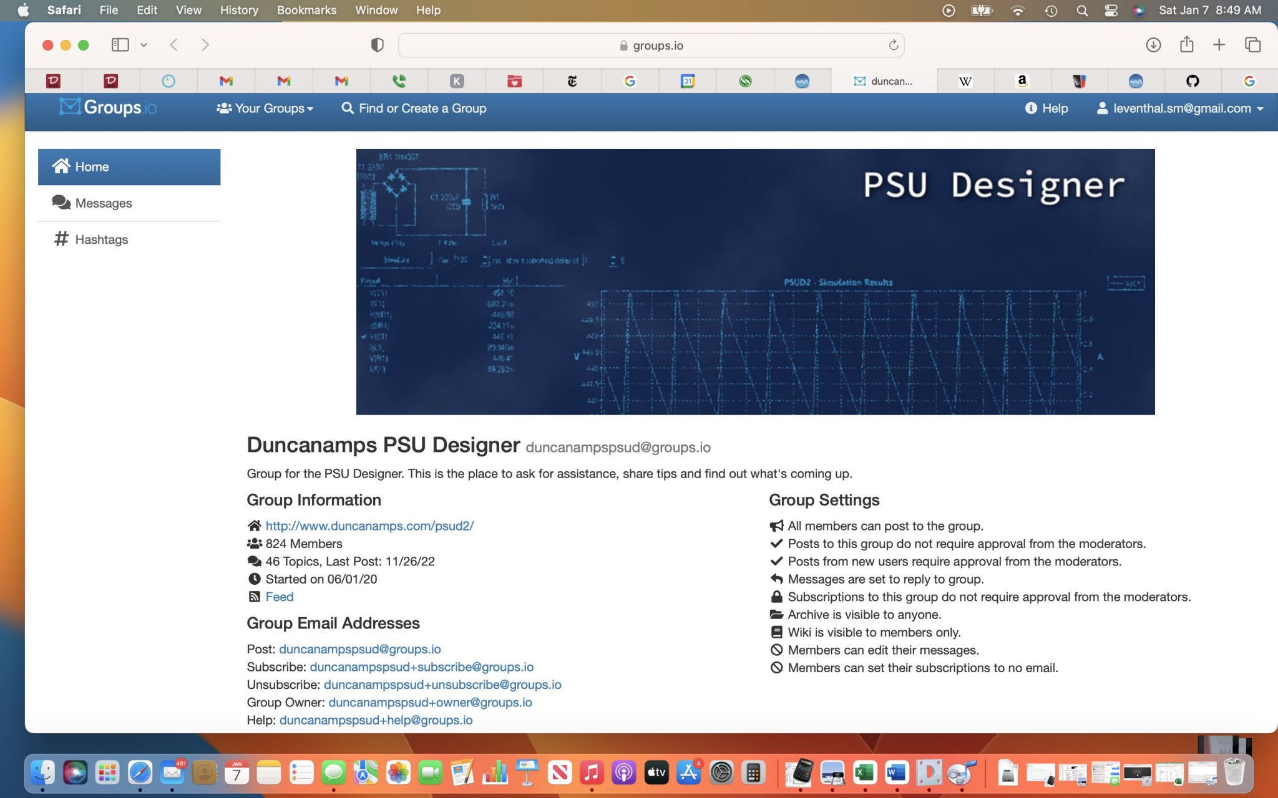
Task: Add a new tab with the plus icon
Action: coord(1219,45)
